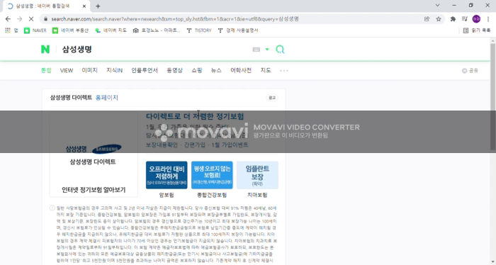Viewport: 496px width, 265px height.
Task: Switch to the VIEW tab
Action: pos(67,70)
